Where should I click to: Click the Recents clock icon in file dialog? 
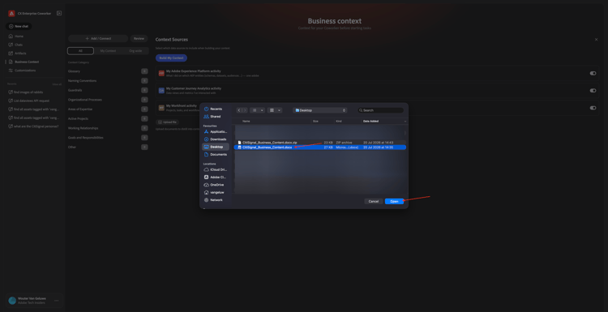206,109
